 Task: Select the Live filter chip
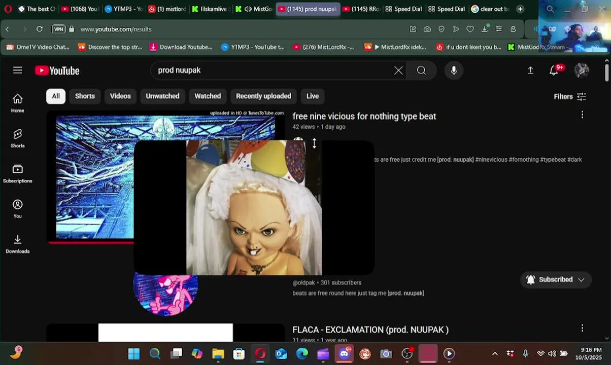tap(313, 96)
